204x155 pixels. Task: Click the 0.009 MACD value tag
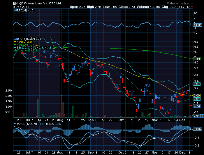(198, 129)
